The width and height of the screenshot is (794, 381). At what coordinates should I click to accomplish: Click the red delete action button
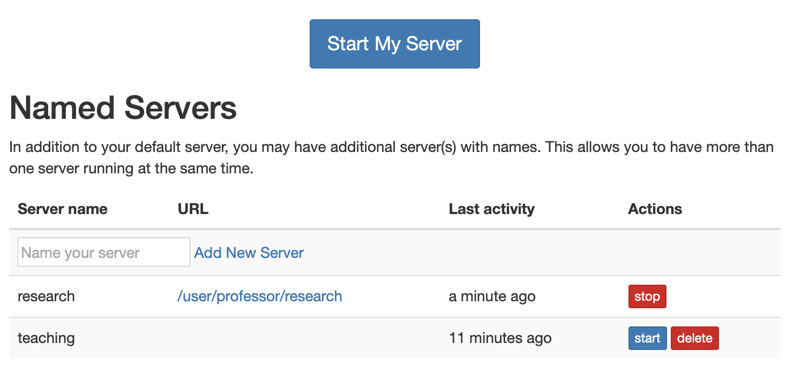[x=694, y=338]
